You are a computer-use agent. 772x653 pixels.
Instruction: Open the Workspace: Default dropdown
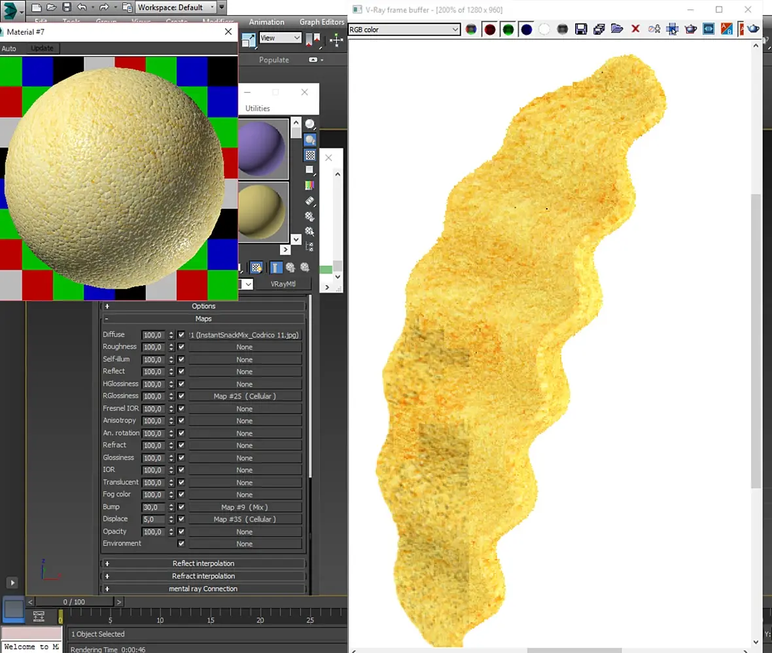176,7
